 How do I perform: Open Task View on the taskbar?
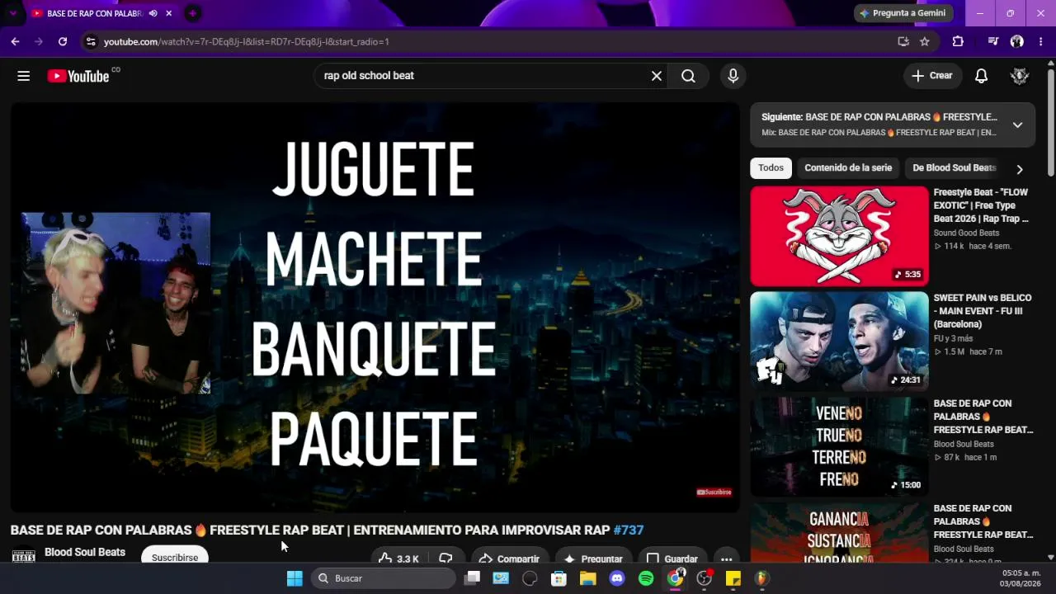[x=472, y=578]
